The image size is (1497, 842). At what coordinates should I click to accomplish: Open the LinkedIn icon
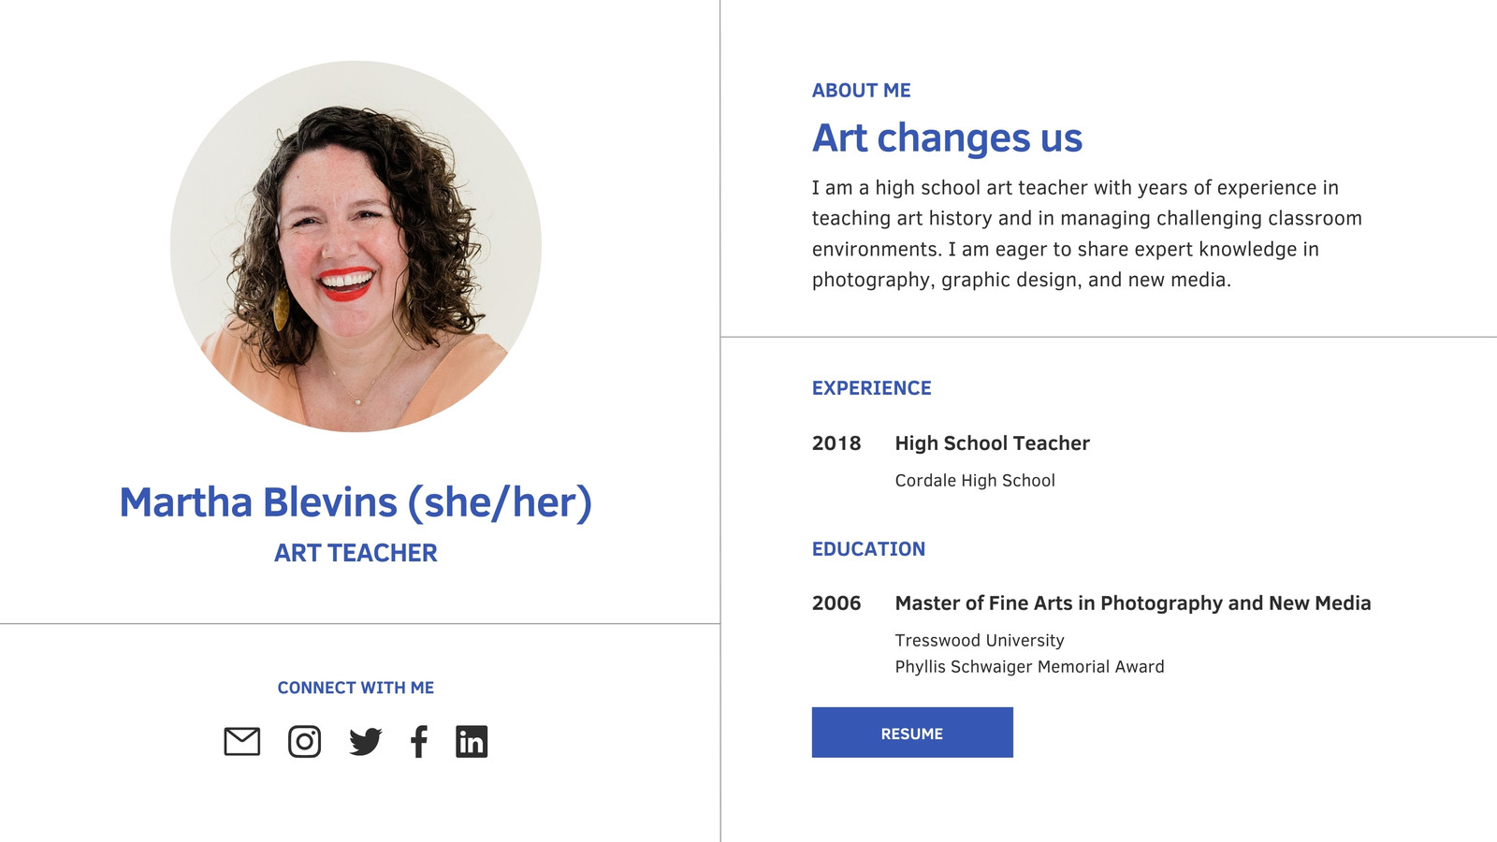472,742
